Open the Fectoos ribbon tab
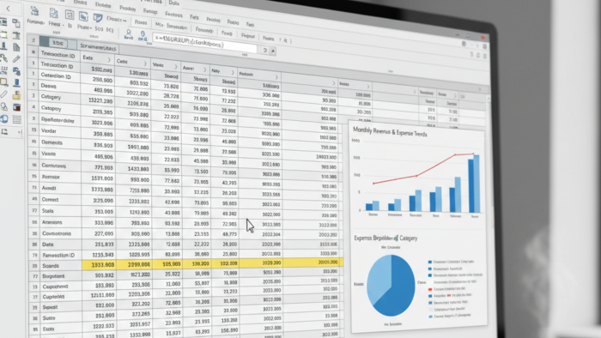Viewport: 601px width, 338px height. 173,15
